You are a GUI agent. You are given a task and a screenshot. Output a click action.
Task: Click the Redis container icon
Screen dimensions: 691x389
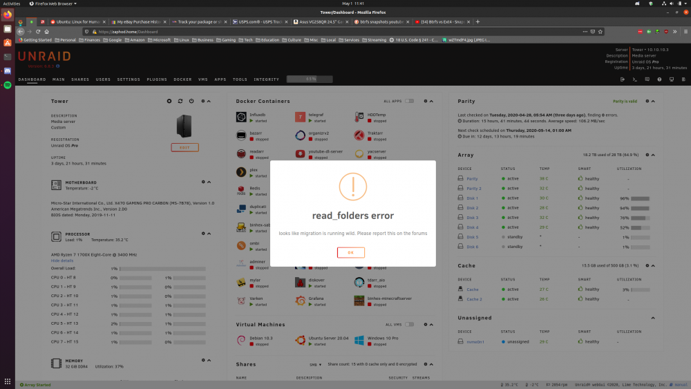[x=241, y=190]
